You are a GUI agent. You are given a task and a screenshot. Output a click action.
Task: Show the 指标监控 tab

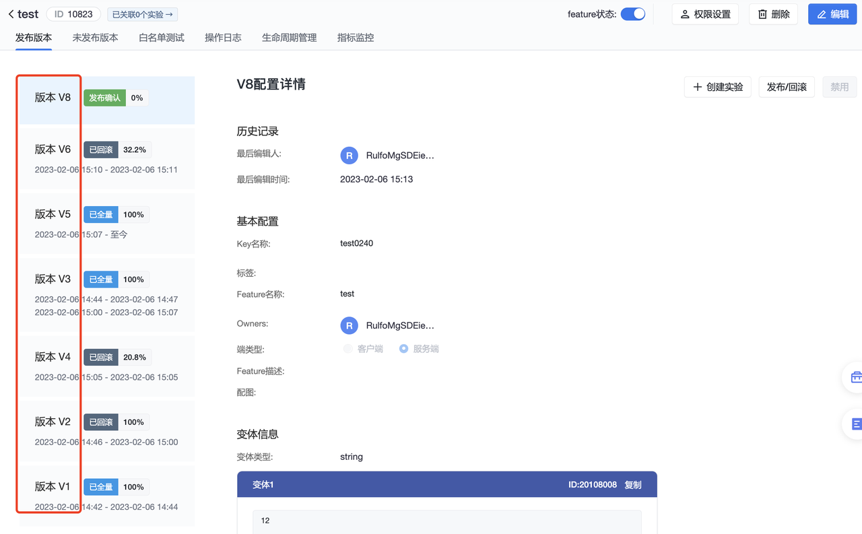click(x=356, y=38)
